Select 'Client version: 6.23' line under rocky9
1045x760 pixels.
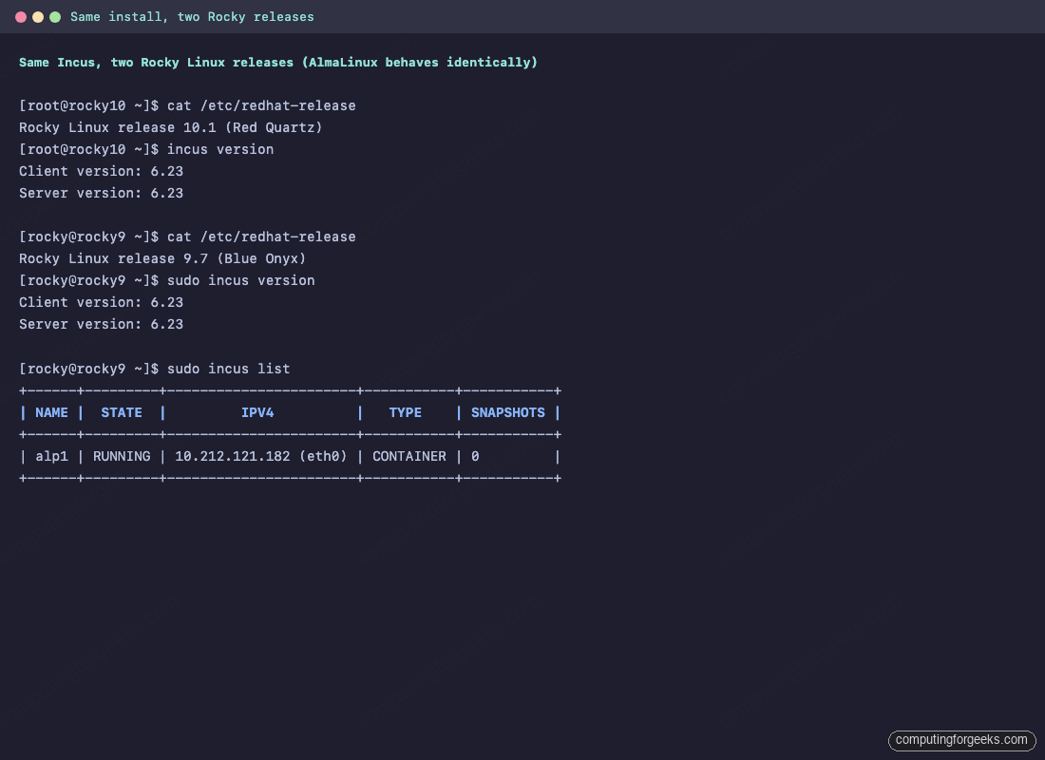tap(101, 303)
